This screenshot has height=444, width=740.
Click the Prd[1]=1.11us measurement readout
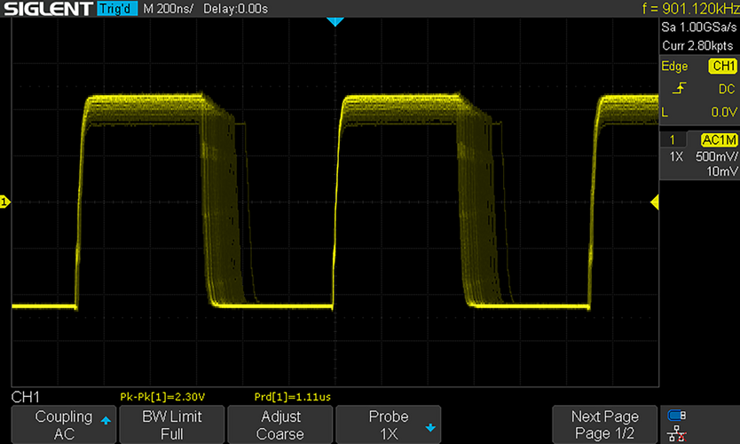pos(293,397)
